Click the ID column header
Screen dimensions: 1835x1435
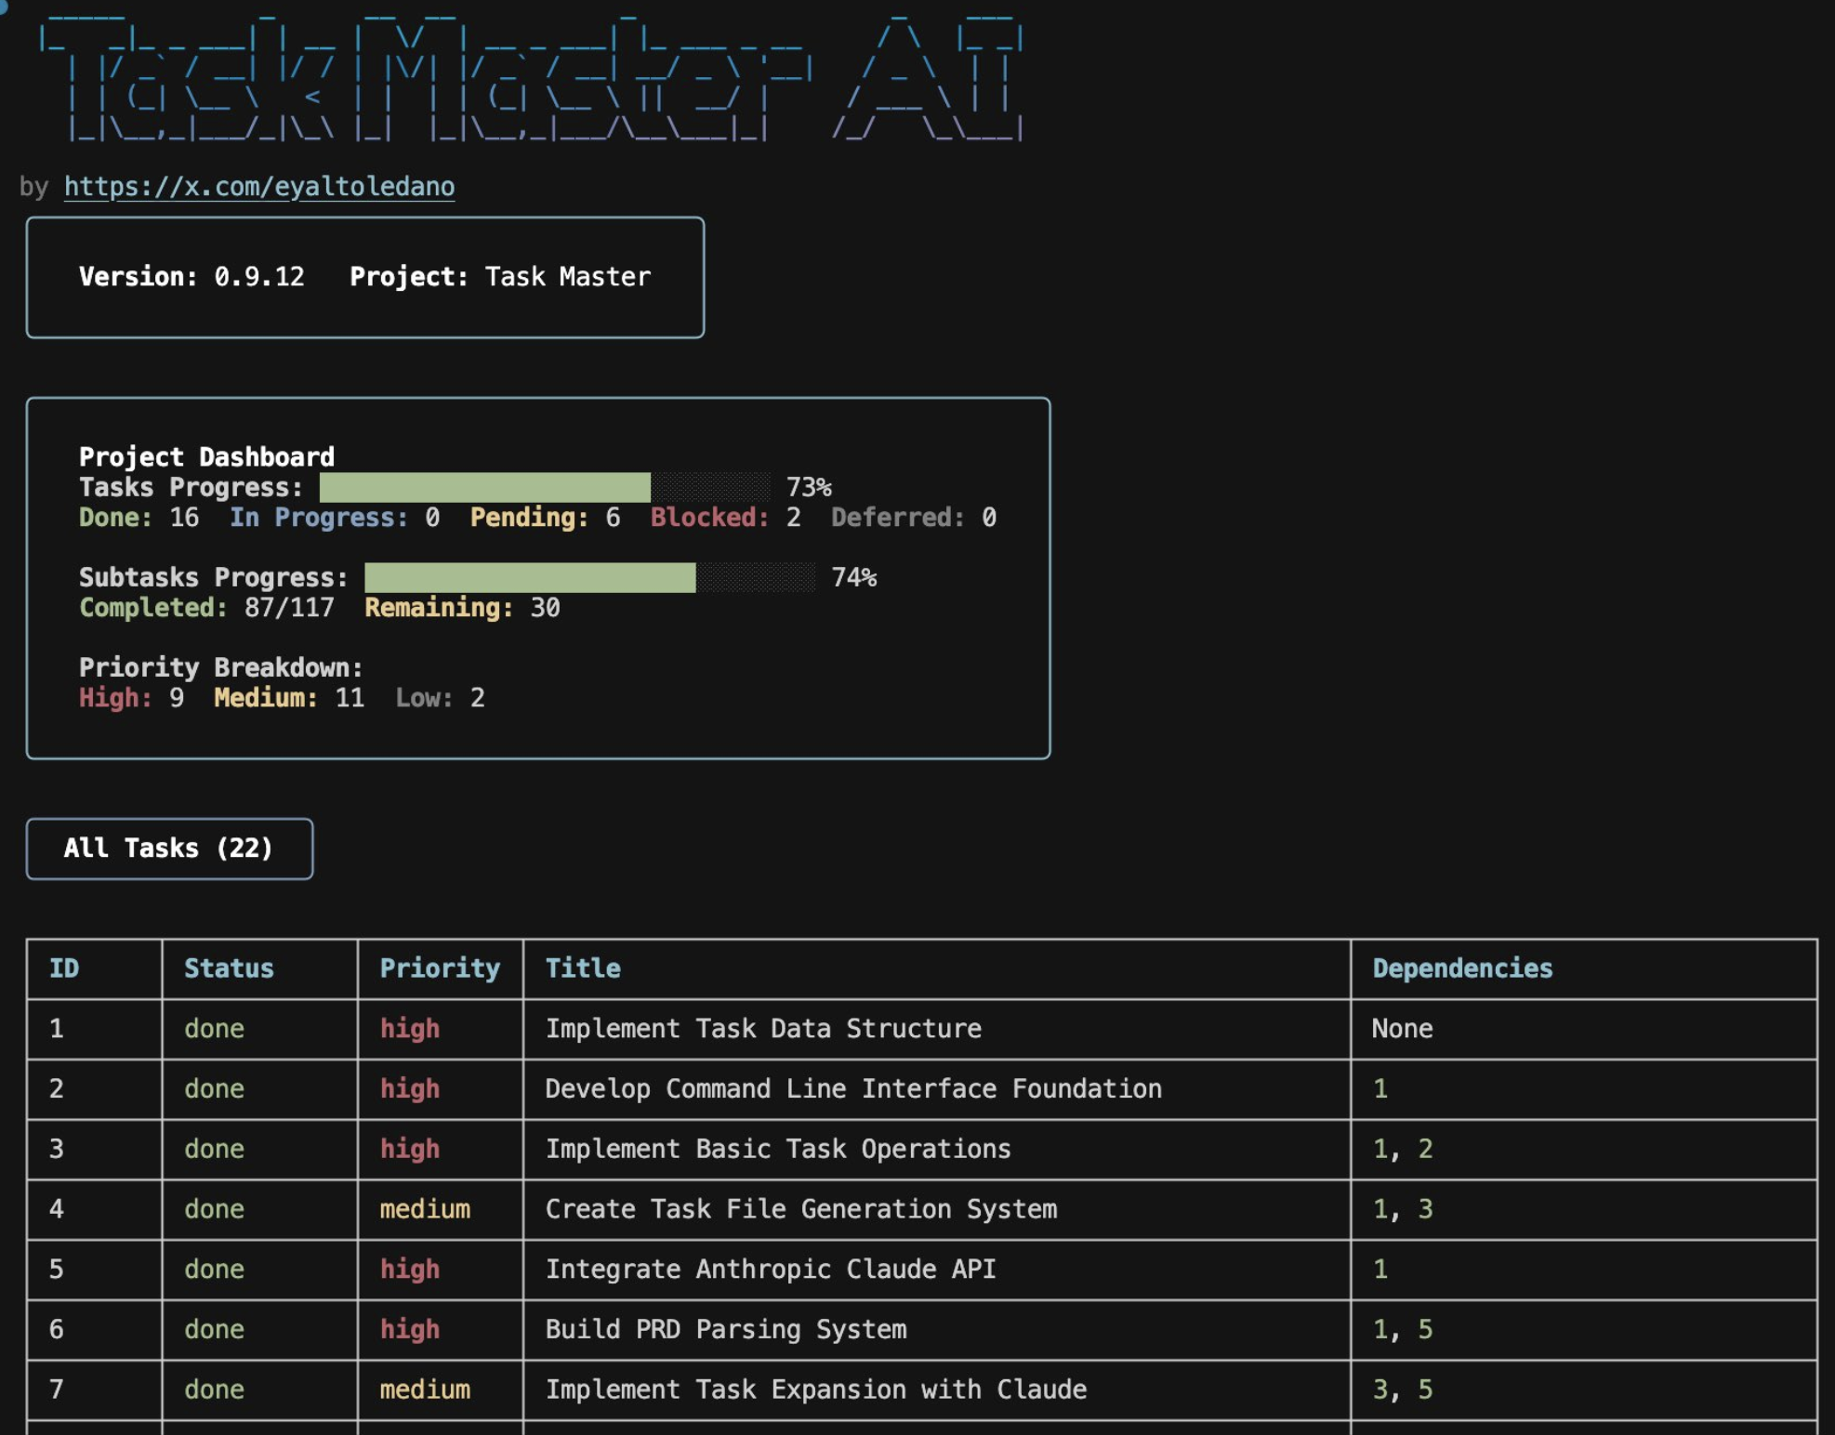coord(64,968)
